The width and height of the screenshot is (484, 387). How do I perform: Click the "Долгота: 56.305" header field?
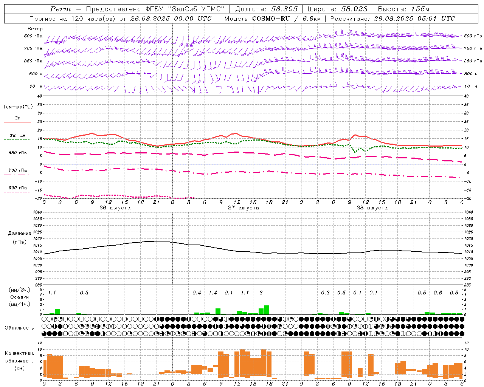(x=266, y=9)
